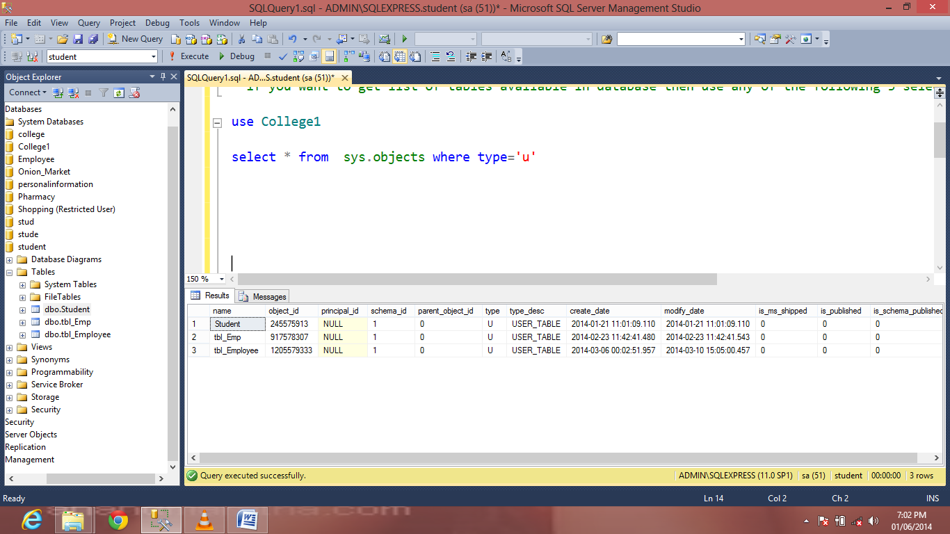950x534 pixels.
Task: Collapse the query code outline toggle
Action: pos(217,122)
